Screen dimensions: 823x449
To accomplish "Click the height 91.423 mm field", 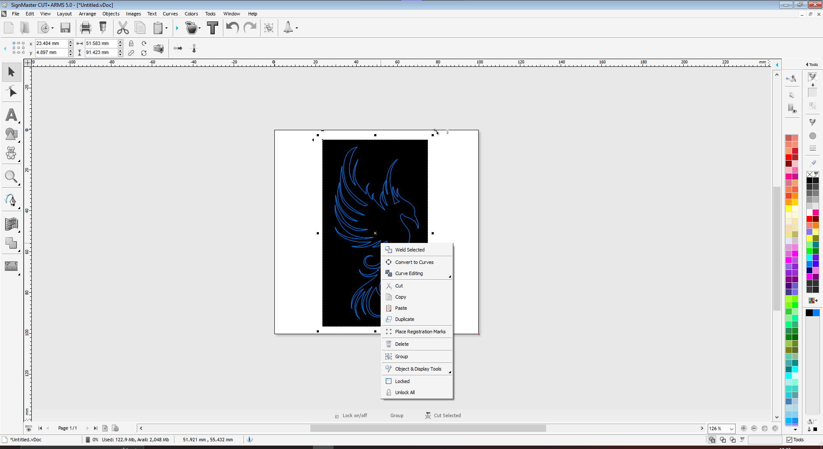I will [x=101, y=52].
